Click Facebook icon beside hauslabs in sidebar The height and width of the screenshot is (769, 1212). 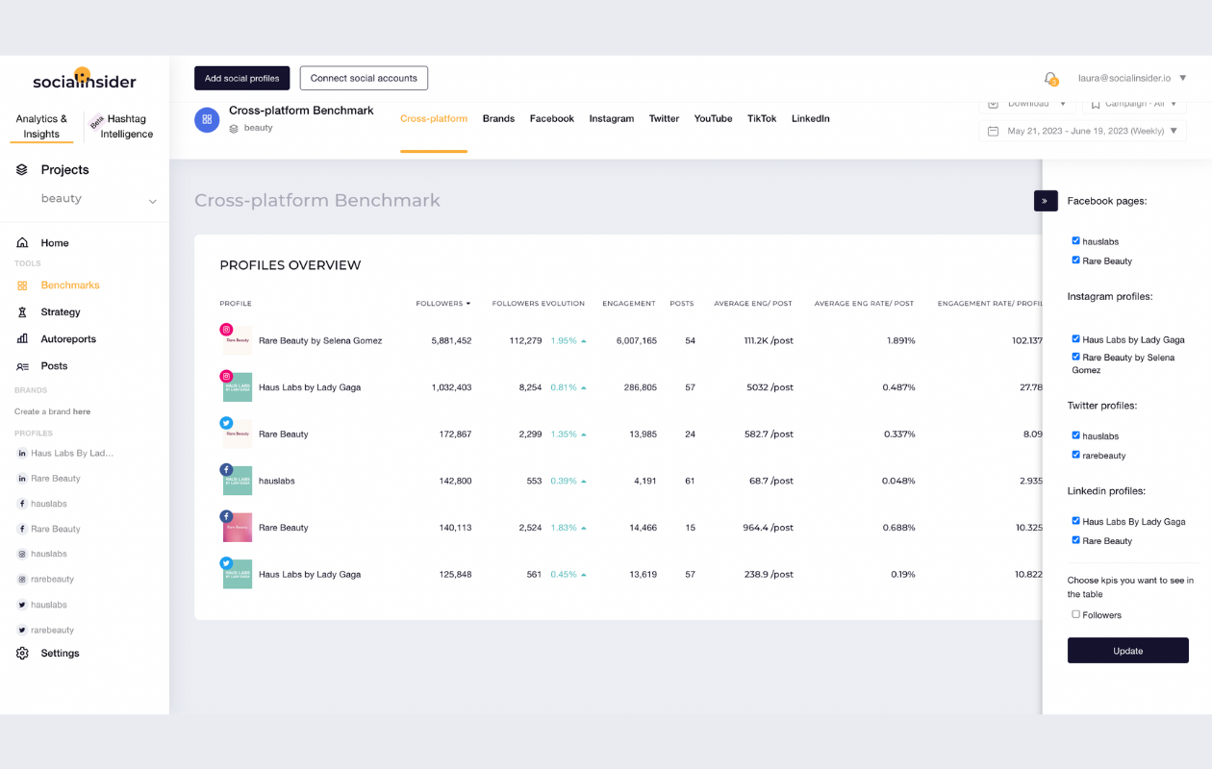[x=22, y=504]
